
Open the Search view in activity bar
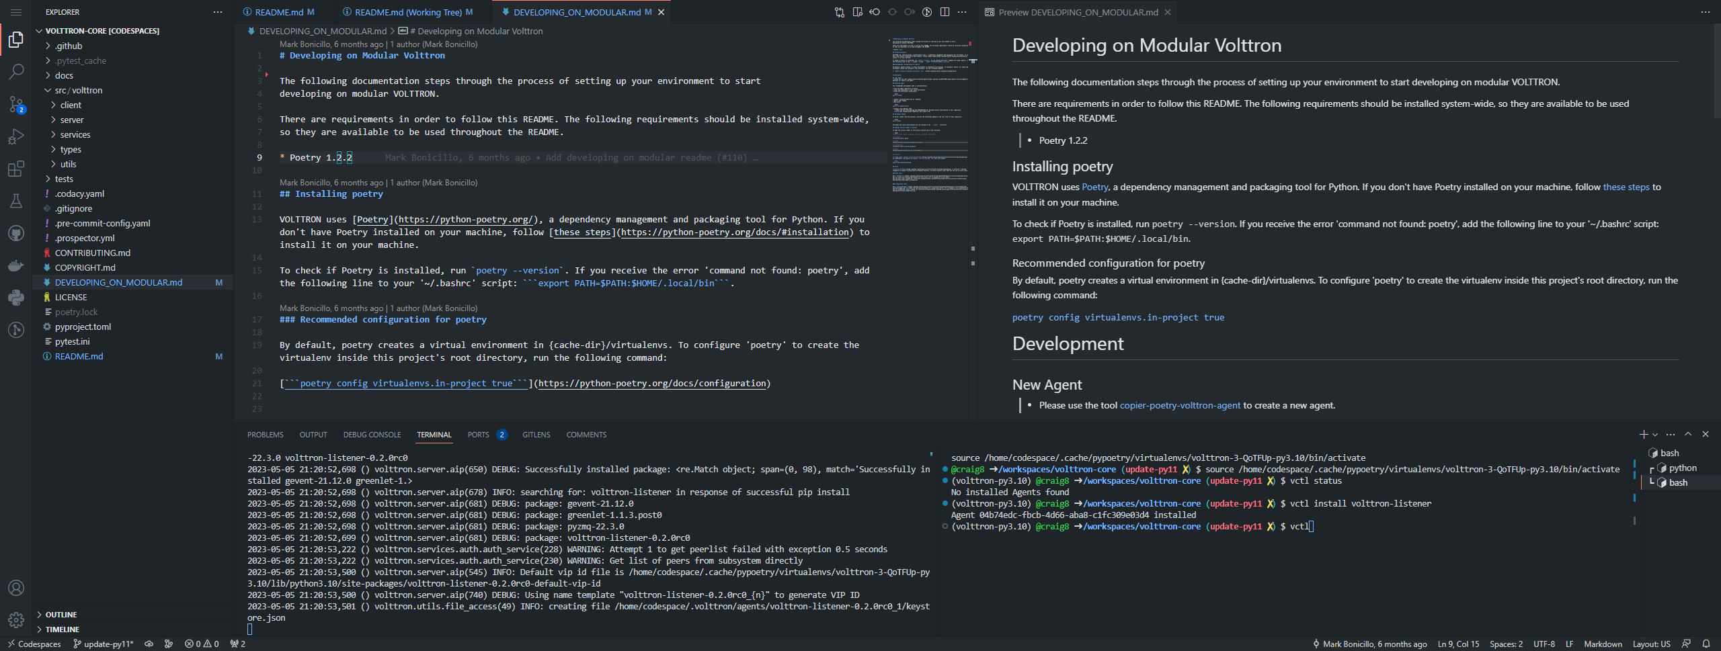[16, 71]
